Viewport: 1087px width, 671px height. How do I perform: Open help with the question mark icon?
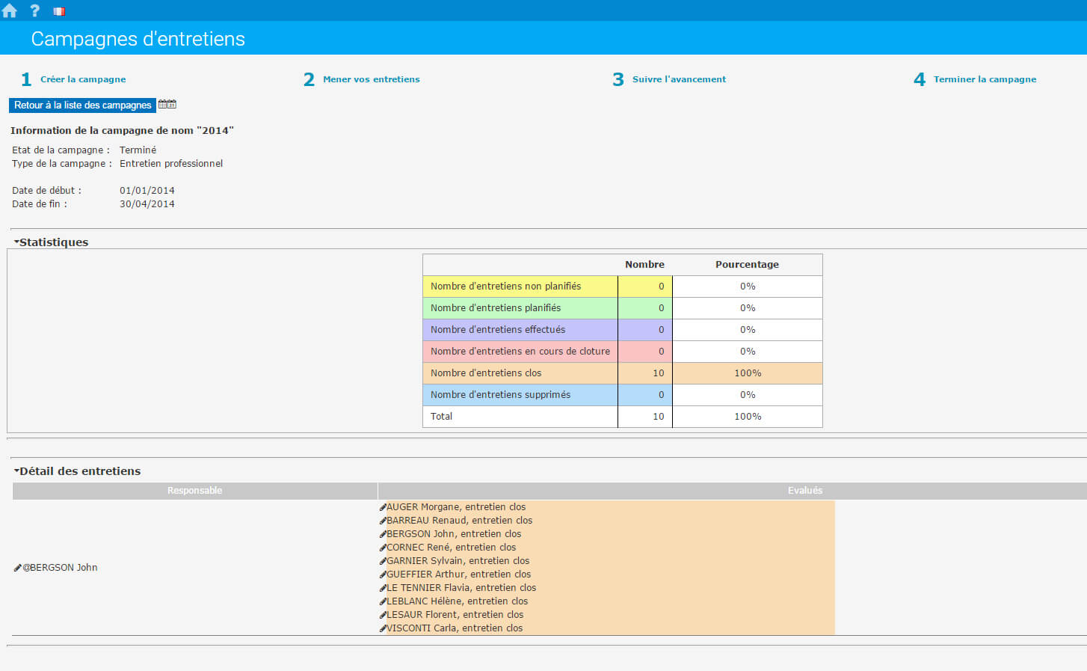click(x=34, y=10)
